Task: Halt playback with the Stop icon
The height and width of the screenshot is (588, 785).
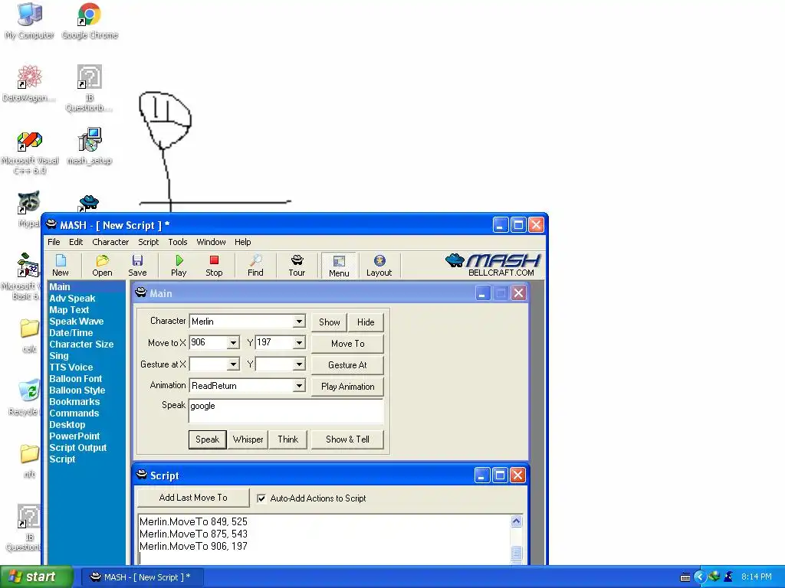Action: tap(214, 265)
